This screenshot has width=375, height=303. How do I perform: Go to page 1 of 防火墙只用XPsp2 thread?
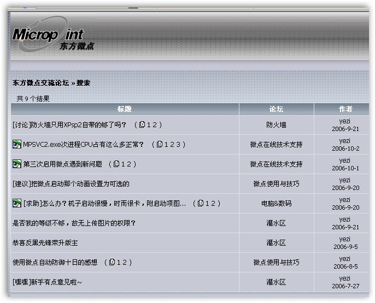149,124
